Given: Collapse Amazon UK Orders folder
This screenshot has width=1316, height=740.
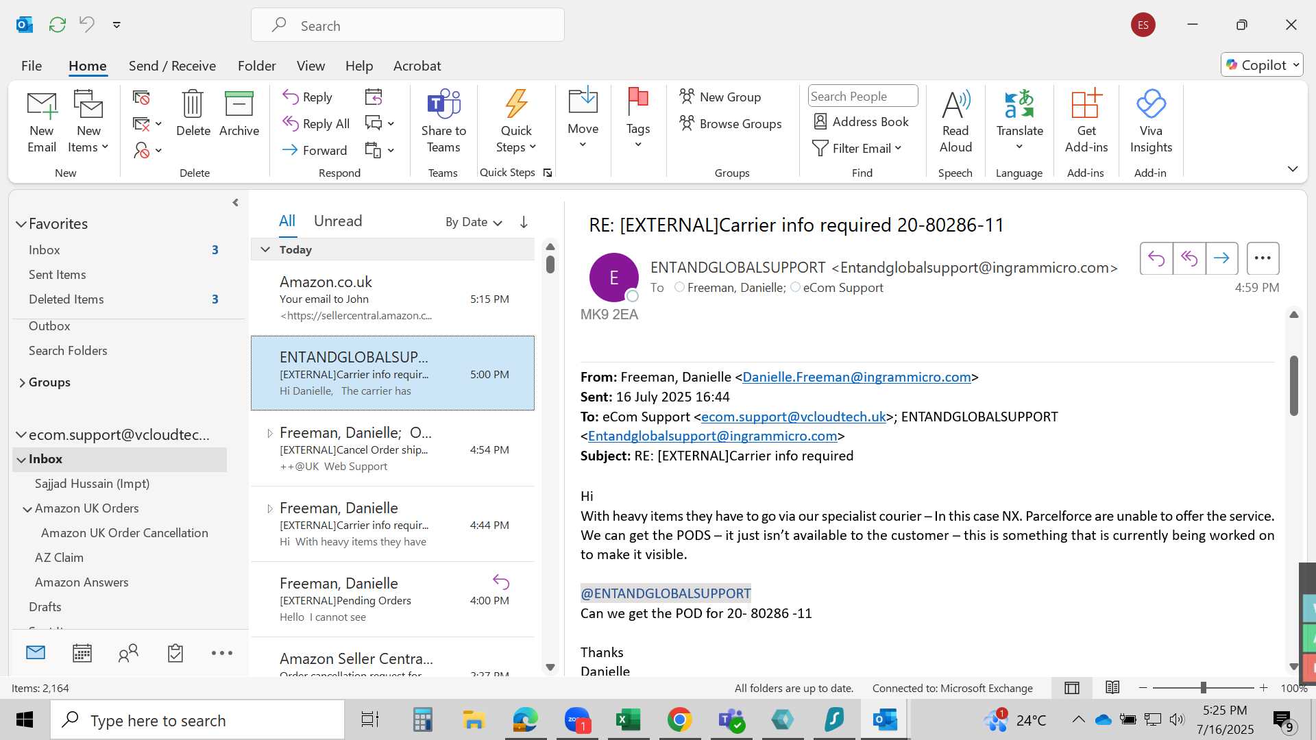Looking at the screenshot, I should tap(27, 509).
